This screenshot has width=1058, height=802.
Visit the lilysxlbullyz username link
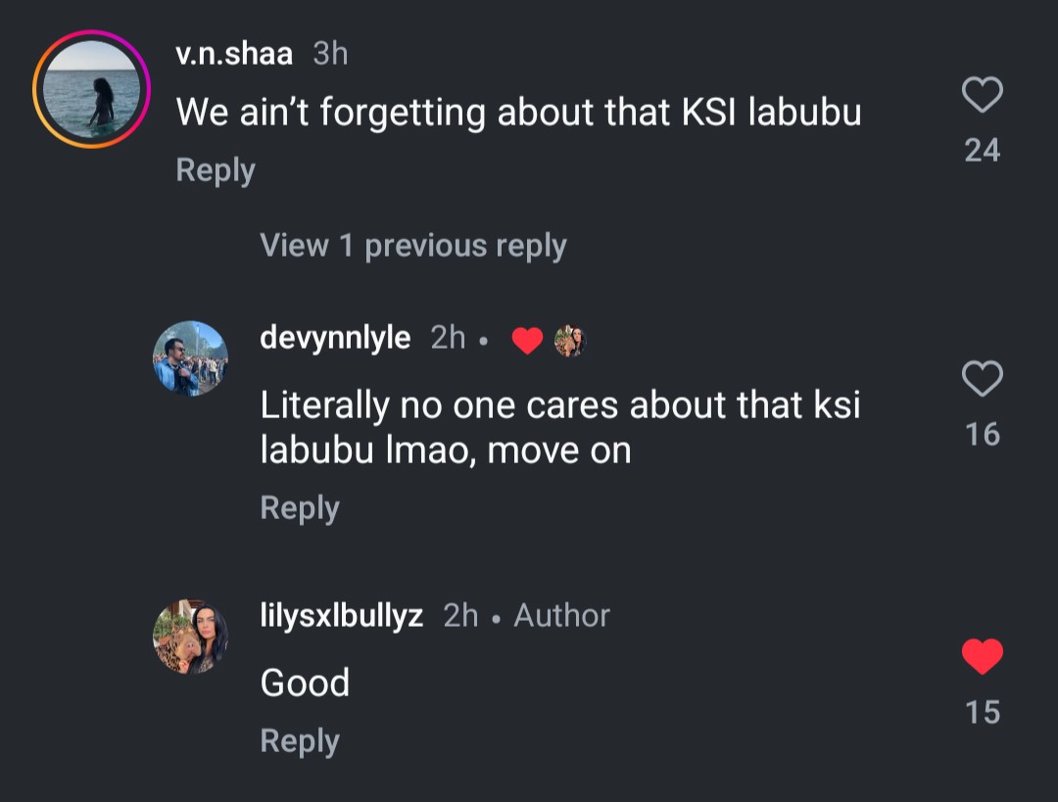coord(341,615)
